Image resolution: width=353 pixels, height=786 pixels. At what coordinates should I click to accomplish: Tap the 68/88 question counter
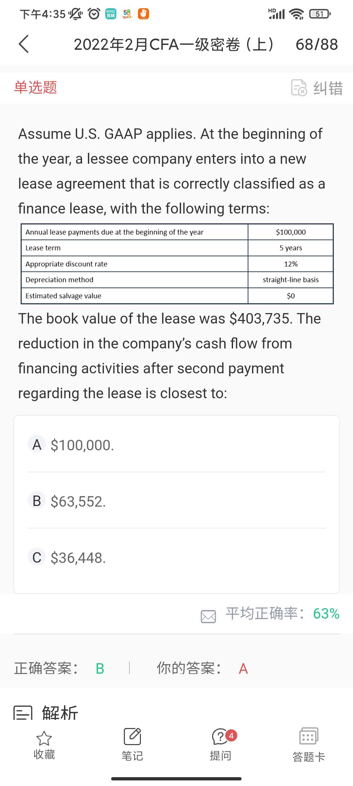click(316, 45)
